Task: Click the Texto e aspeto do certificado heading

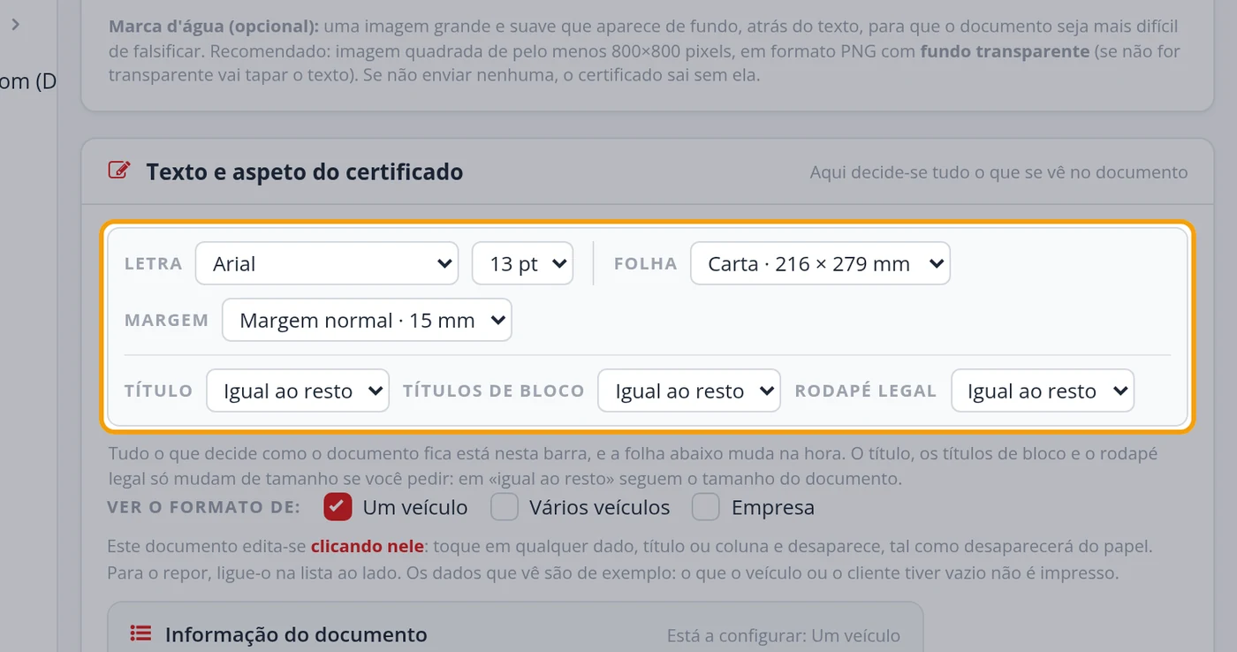Action: pyautogui.click(x=305, y=171)
